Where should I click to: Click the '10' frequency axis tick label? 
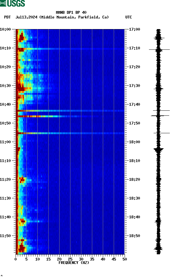tap(37, 259)
